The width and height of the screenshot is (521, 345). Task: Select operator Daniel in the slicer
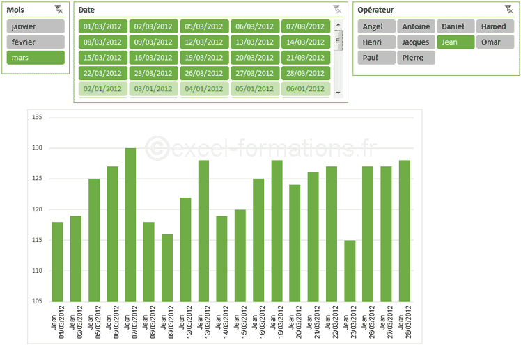click(x=456, y=26)
